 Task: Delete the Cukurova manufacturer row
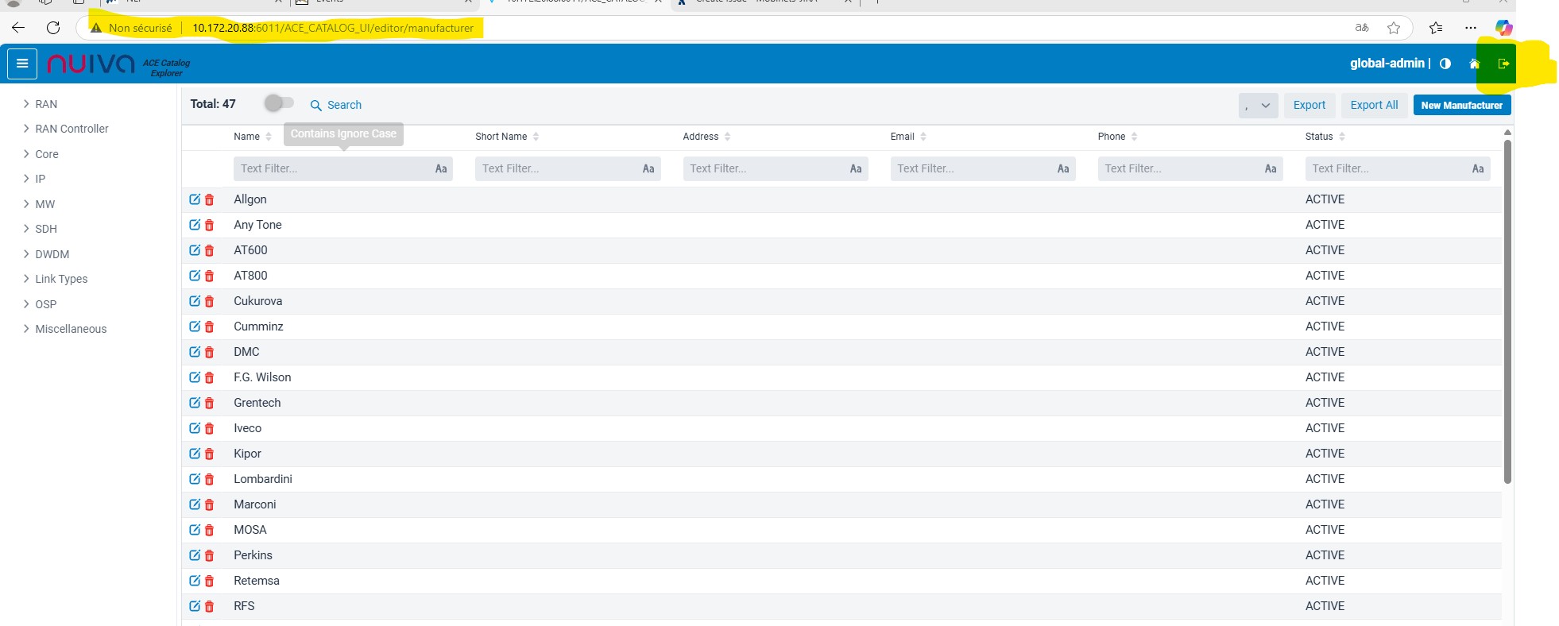click(x=210, y=302)
